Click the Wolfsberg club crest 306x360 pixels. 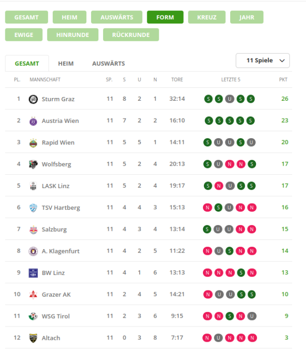(33, 164)
